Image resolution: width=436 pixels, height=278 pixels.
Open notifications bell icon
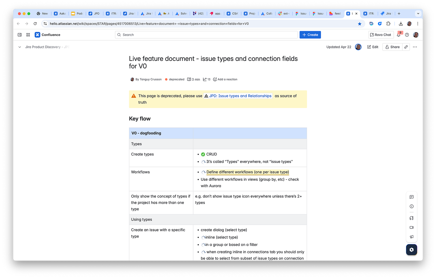point(399,35)
